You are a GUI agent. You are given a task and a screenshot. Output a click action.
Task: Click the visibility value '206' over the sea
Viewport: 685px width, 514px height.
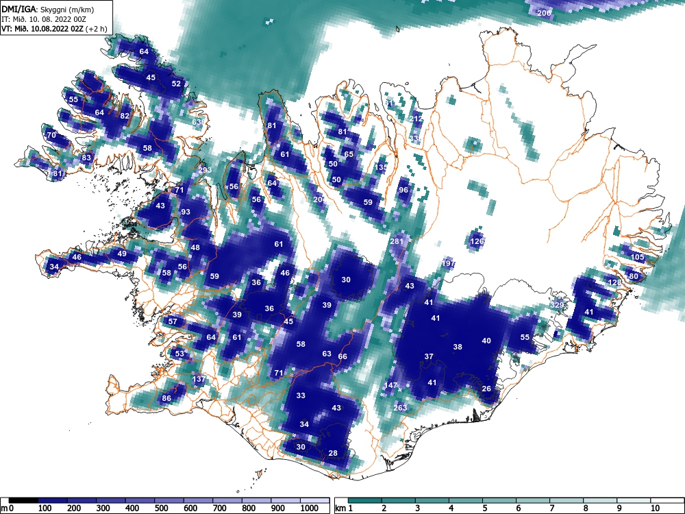544,13
